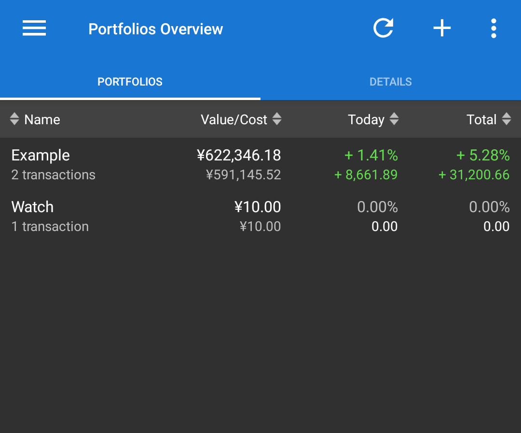Open the three-dot overflow menu

pos(493,29)
